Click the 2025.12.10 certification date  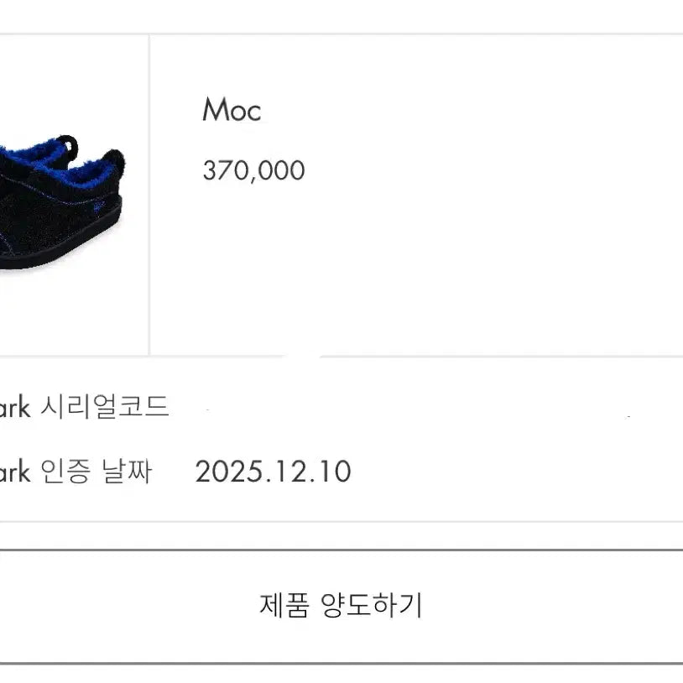(273, 472)
